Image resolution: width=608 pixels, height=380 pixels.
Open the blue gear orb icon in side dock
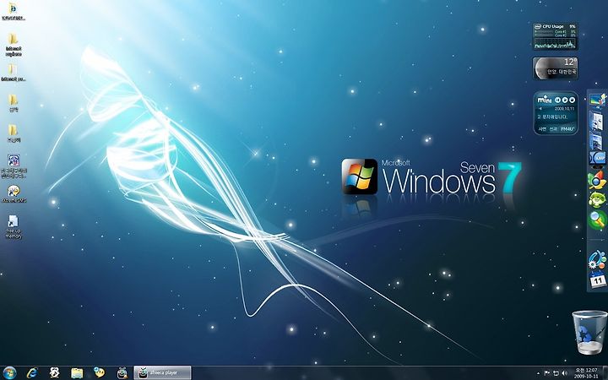(597, 260)
